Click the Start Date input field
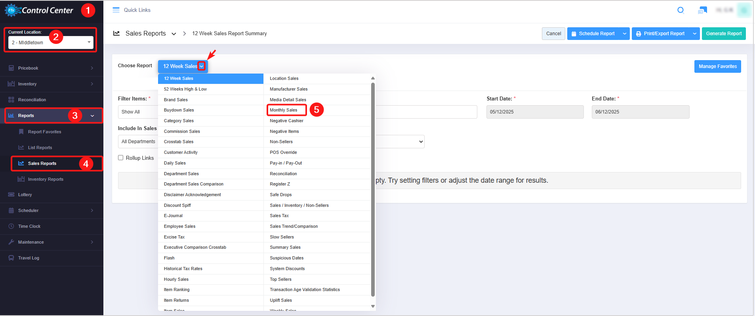 pos(535,112)
